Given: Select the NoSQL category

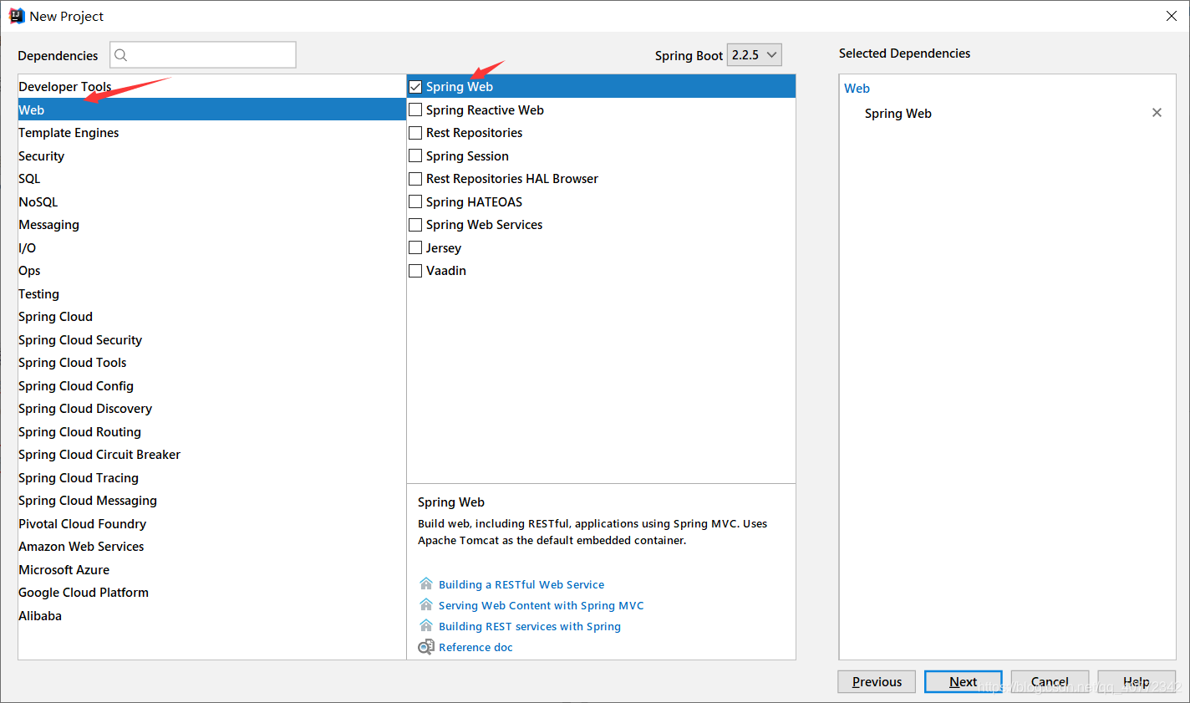Looking at the screenshot, I should tap(212, 201).
